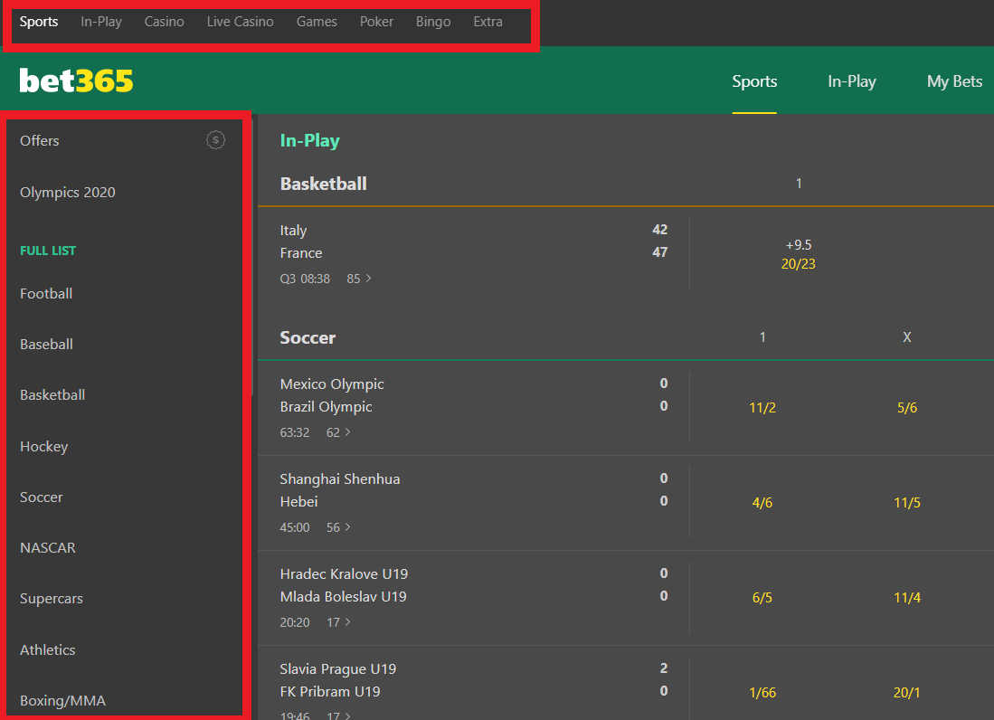The height and width of the screenshot is (720, 994).
Task: Select Baseball from the full list
Action: click(x=46, y=344)
